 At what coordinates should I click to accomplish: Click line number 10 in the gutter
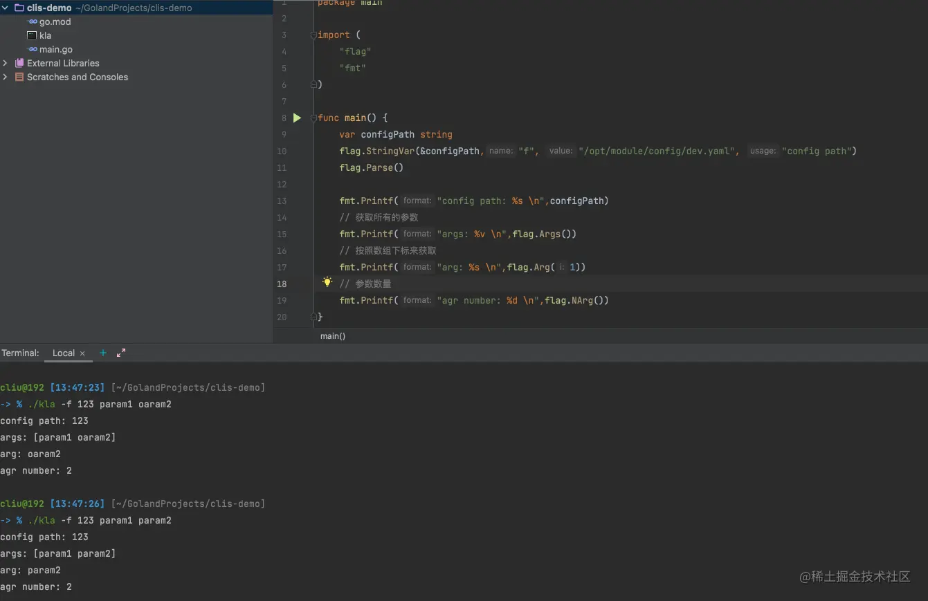(282, 151)
